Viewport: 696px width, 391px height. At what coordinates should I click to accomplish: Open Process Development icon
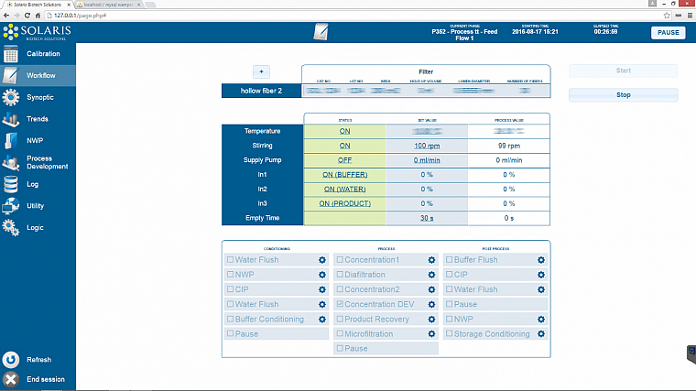[x=11, y=162]
